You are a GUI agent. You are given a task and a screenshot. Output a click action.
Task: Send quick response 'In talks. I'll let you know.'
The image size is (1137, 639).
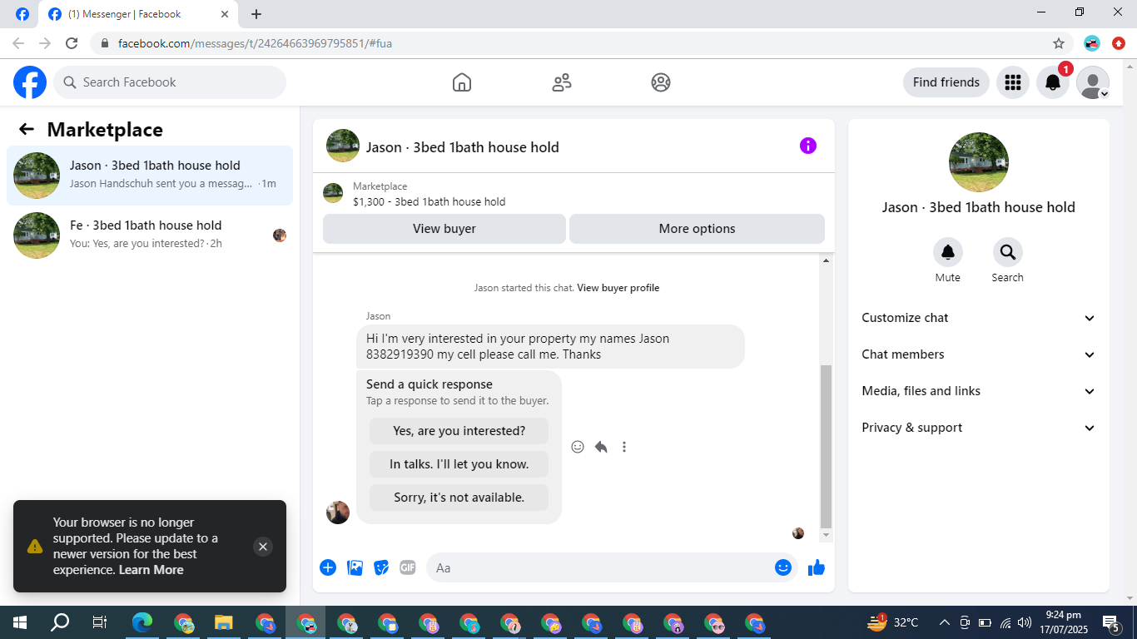[x=459, y=464]
